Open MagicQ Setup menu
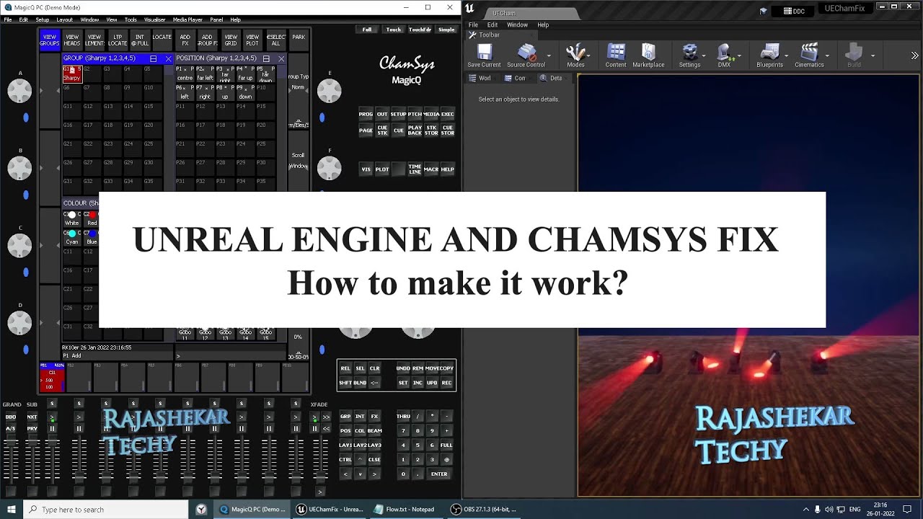The height and width of the screenshot is (519, 923). [42, 19]
